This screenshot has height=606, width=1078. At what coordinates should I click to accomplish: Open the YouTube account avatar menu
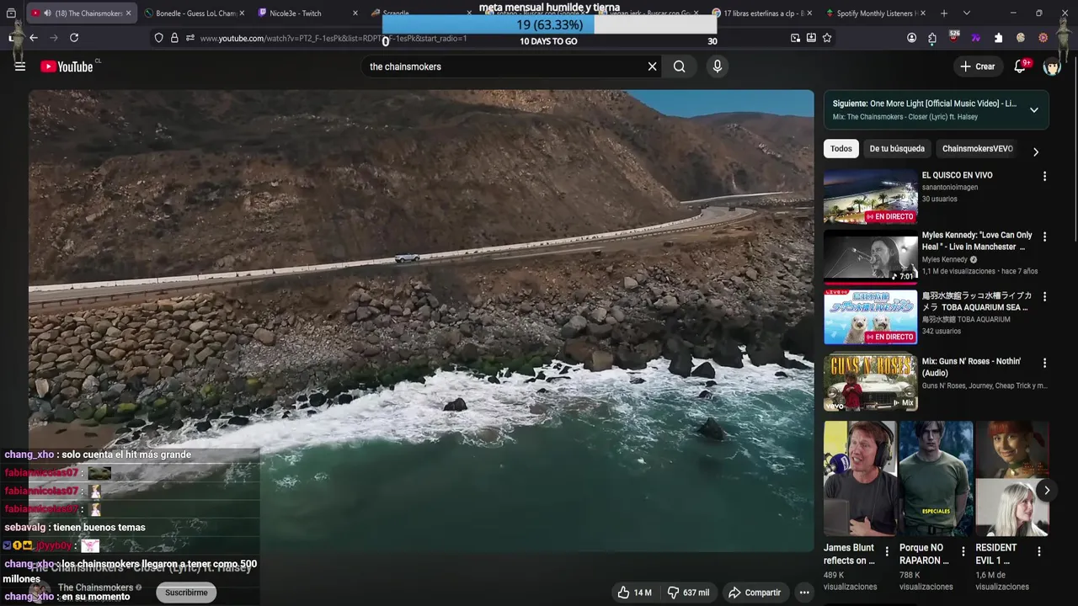pyautogui.click(x=1052, y=66)
